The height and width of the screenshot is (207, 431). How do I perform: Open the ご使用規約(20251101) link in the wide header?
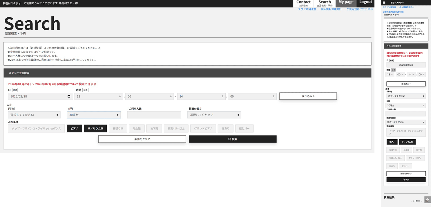[359, 9]
